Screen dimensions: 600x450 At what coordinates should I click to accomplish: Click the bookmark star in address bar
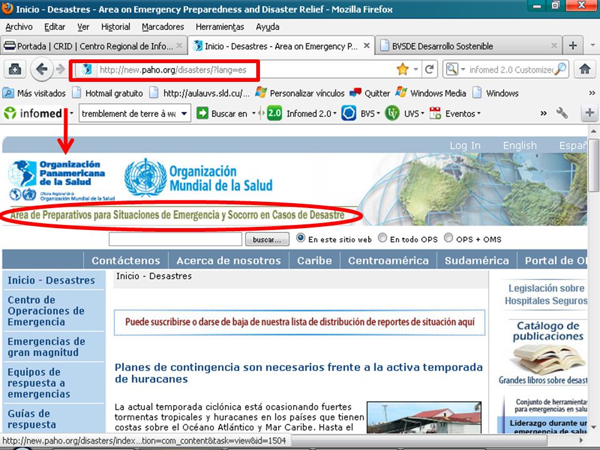tap(402, 69)
